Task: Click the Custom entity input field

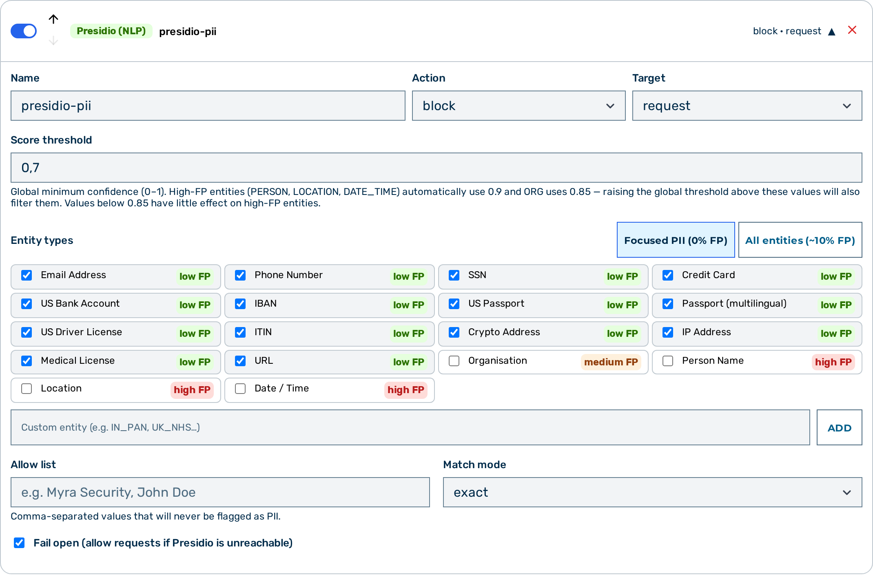Action: point(410,427)
